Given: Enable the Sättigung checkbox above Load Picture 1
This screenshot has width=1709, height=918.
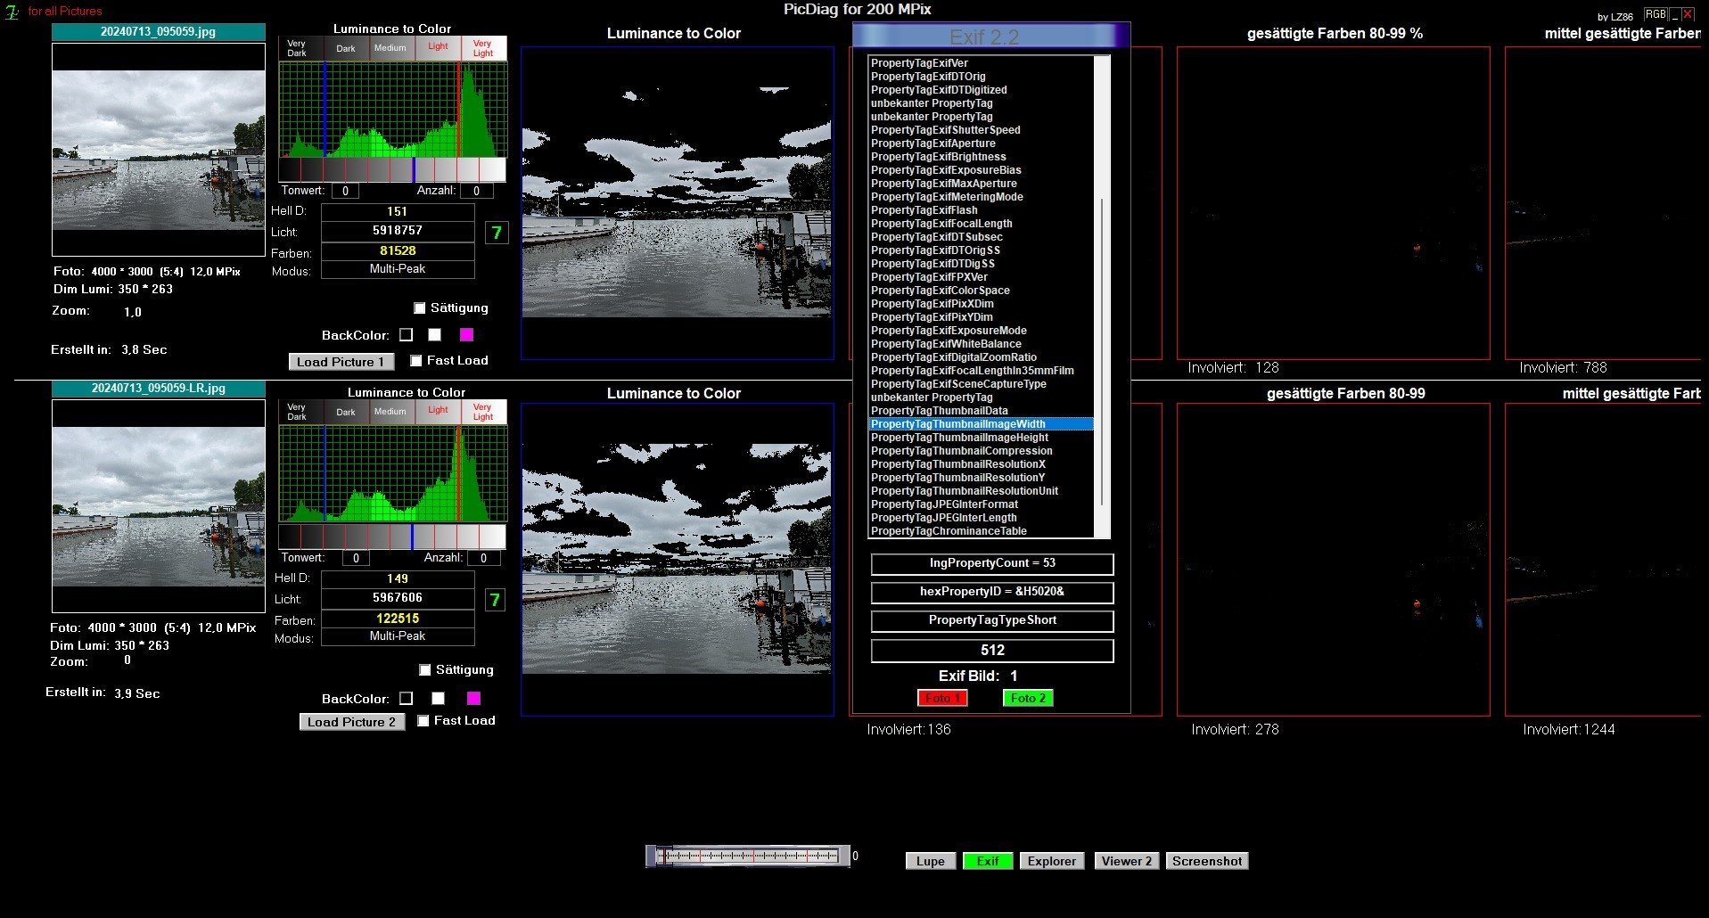Looking at the screenshot, I should (420, 308).
